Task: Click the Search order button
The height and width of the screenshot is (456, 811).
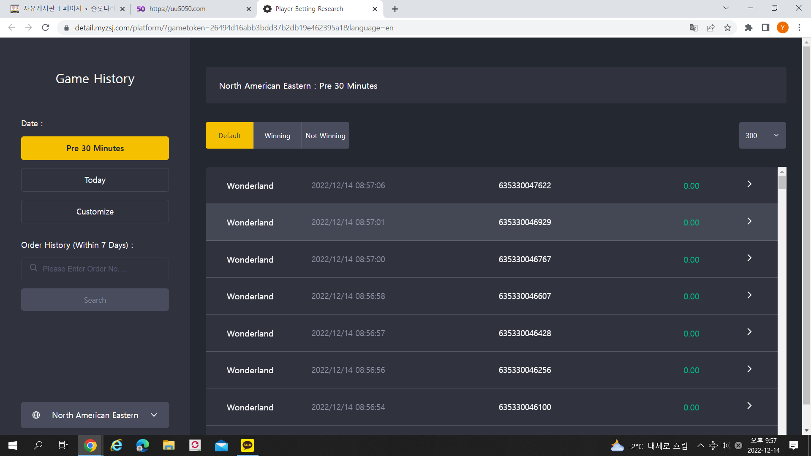Action: pyautogui.click(x=95, y=300)
